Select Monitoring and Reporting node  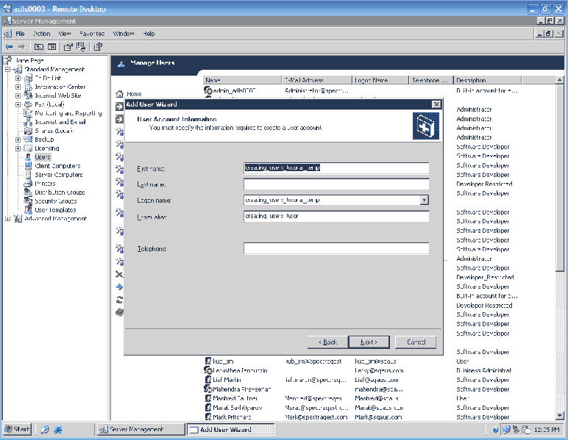(68, 113)
